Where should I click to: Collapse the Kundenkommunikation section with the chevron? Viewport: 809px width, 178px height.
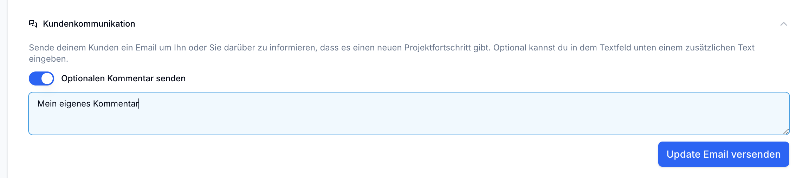(x=783, y=24)
